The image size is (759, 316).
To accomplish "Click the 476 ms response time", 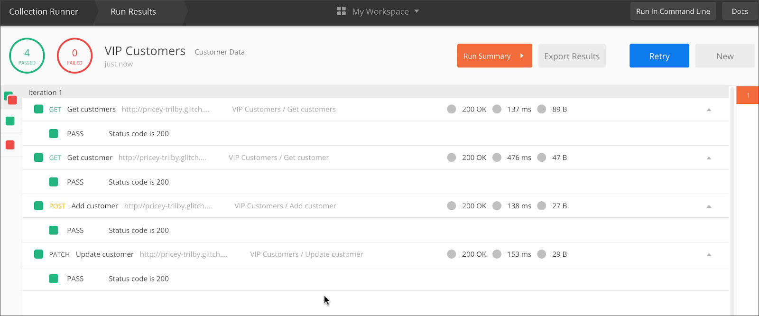I will (x=519, y=158).
